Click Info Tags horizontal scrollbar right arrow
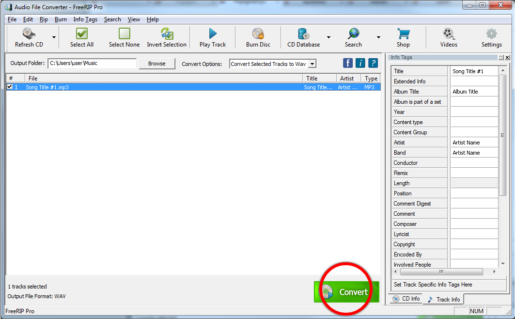Image resolution: width=515 pixels, height=319 pixels. click(x=494, y=271)
